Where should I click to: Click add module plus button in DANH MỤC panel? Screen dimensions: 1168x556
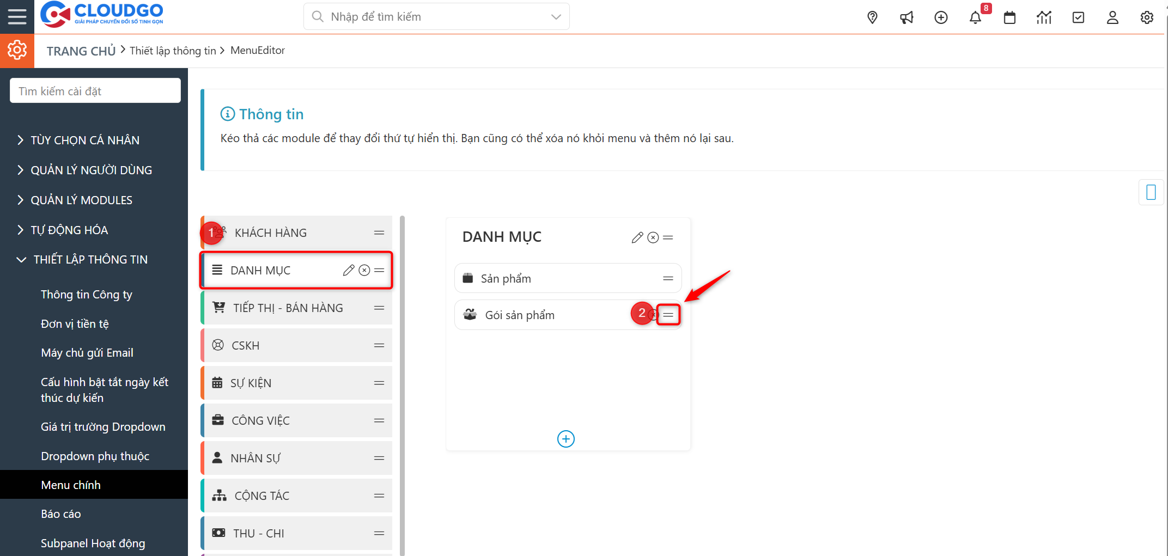click(x=566, y=439)
